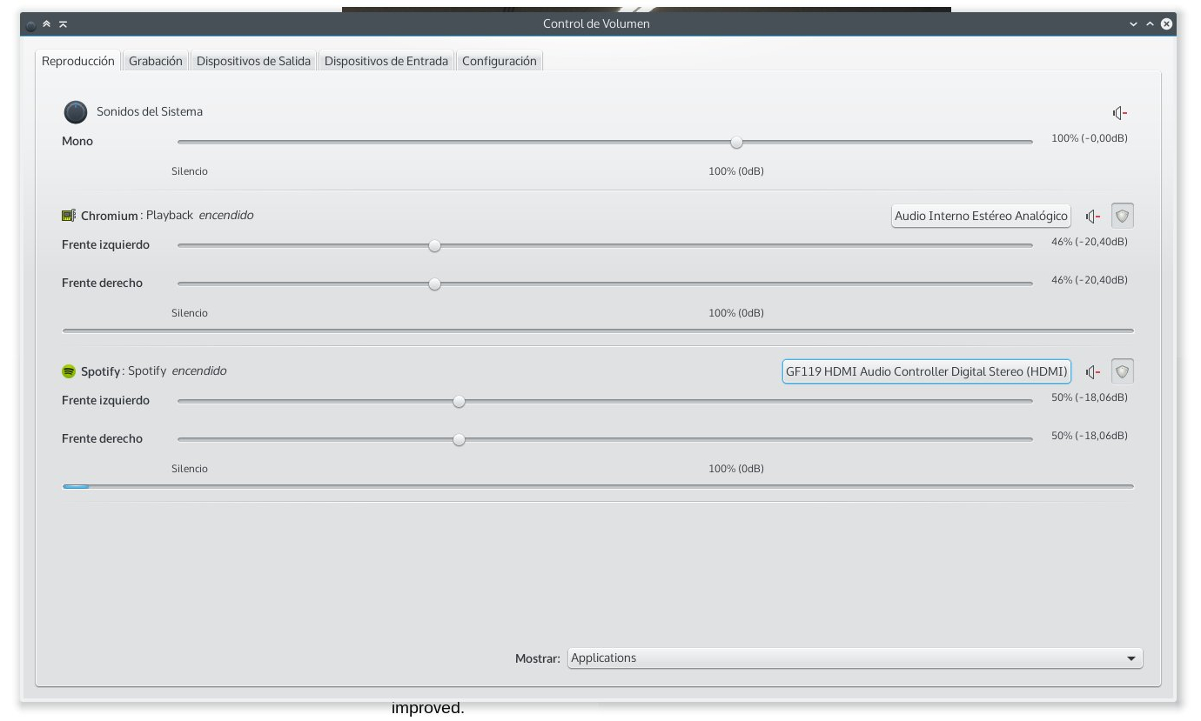Open the Dispositivos de Entrada tab

point(386,61)
